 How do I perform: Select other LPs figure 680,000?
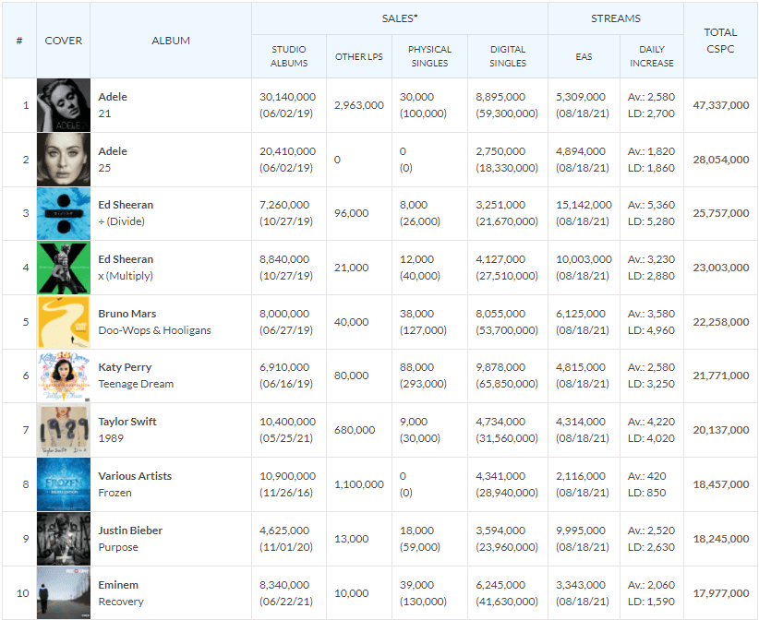click(355, 431)
